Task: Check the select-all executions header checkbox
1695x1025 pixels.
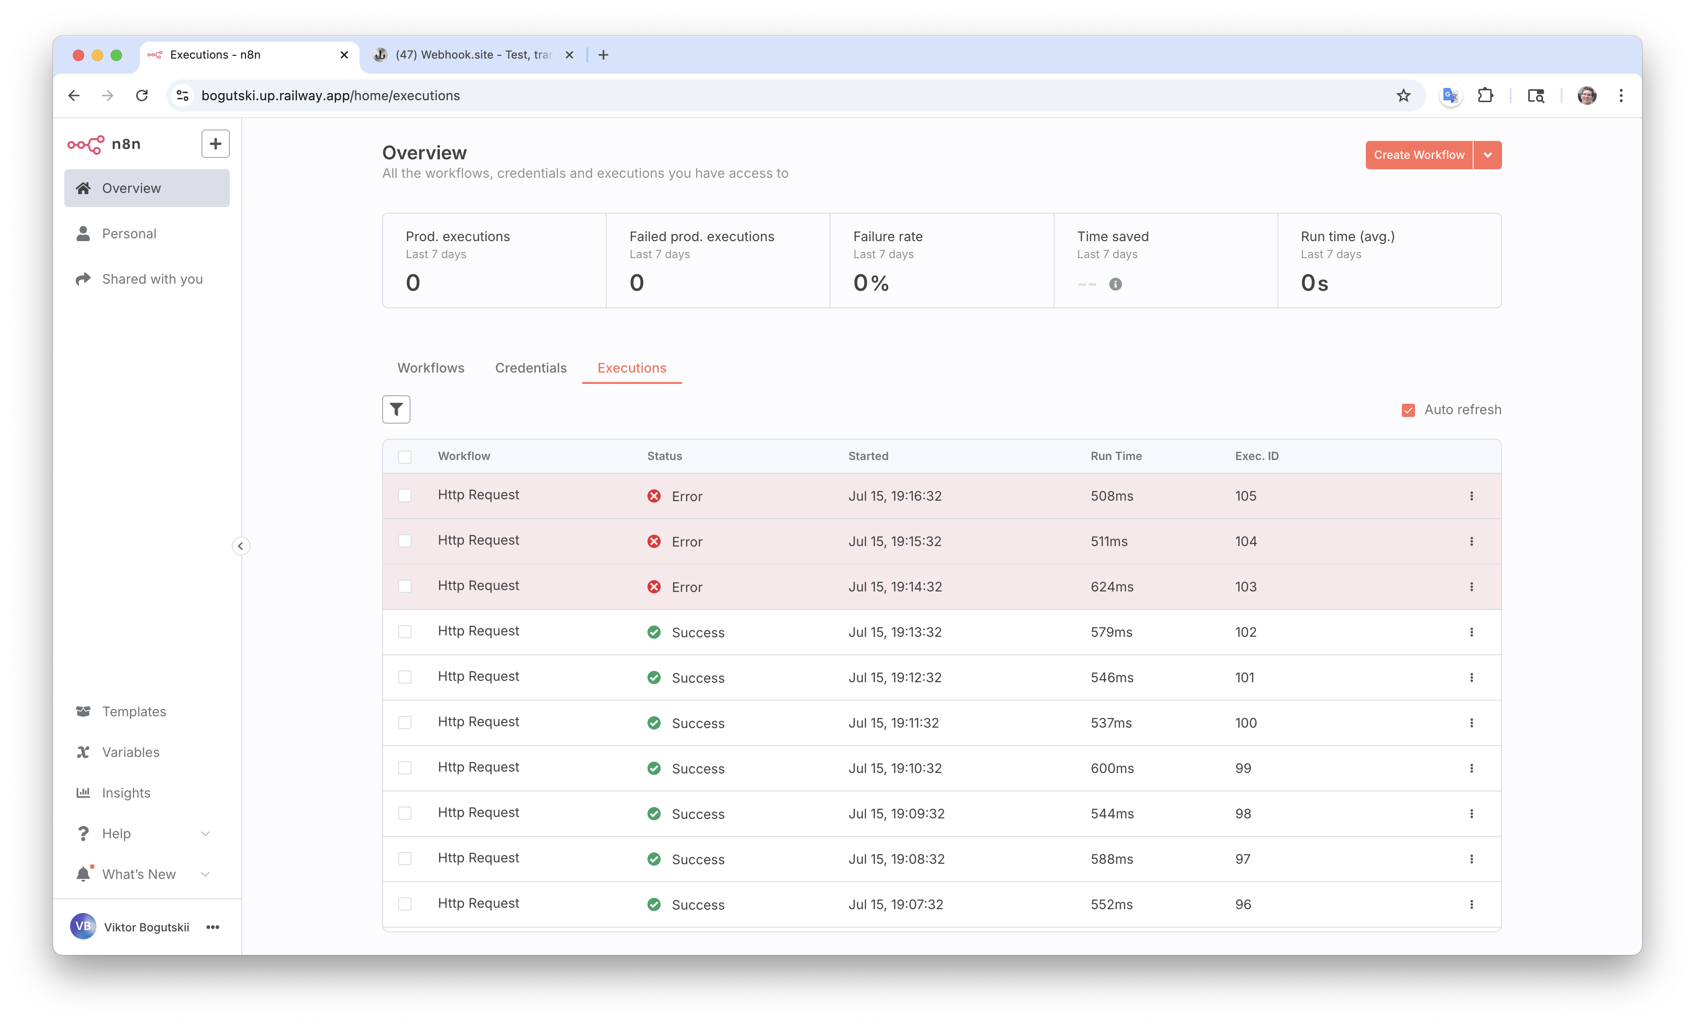Action: [404, 457]
